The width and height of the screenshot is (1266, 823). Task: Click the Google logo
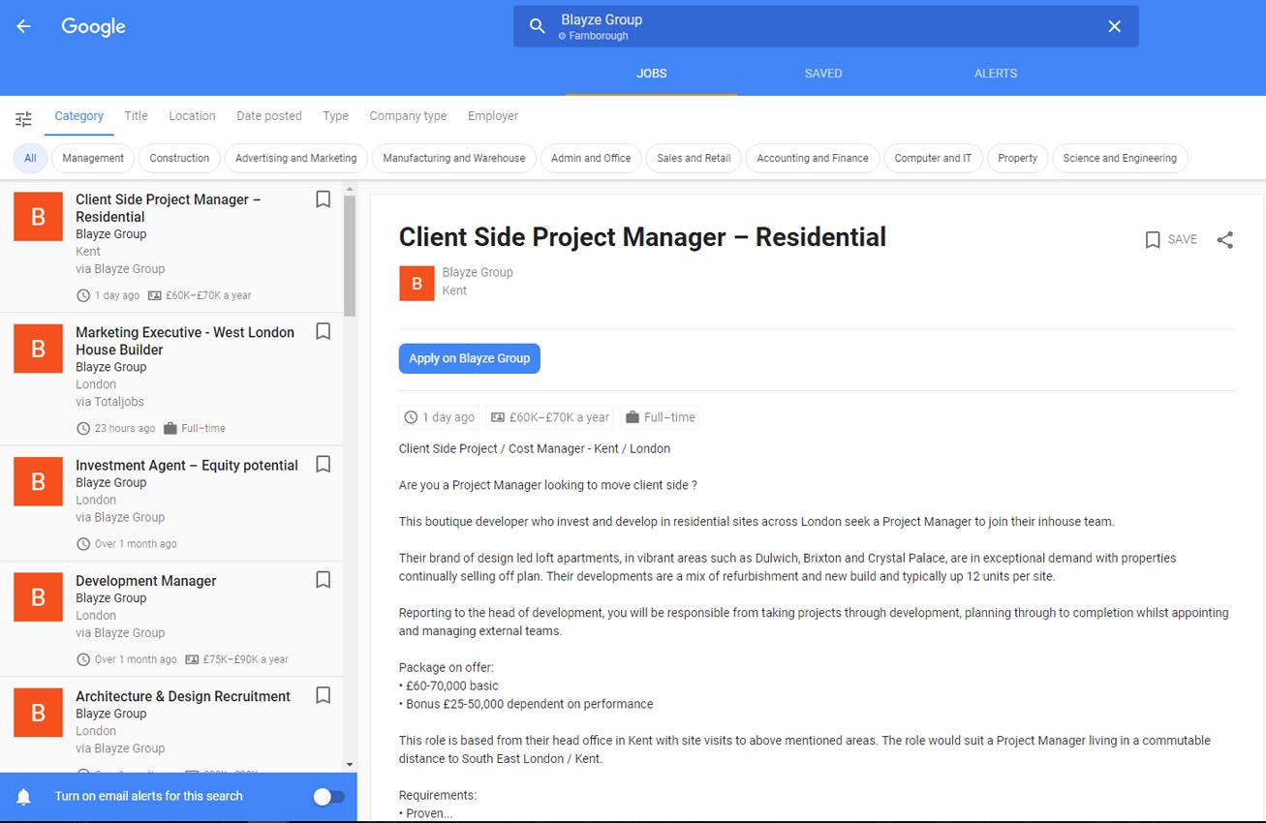[94, 27]
